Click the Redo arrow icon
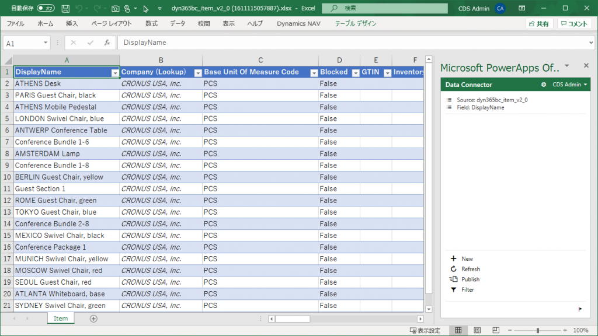 click(x=98, y=8)
